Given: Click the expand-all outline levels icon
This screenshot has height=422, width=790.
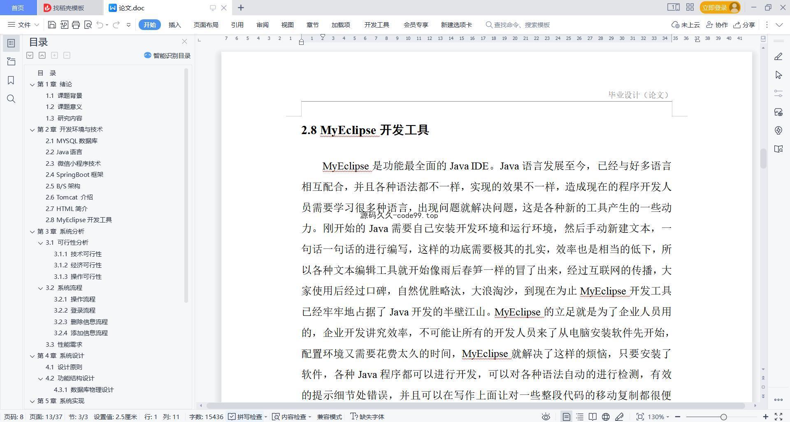Looking at the screenshot, I should pos(30,55).
